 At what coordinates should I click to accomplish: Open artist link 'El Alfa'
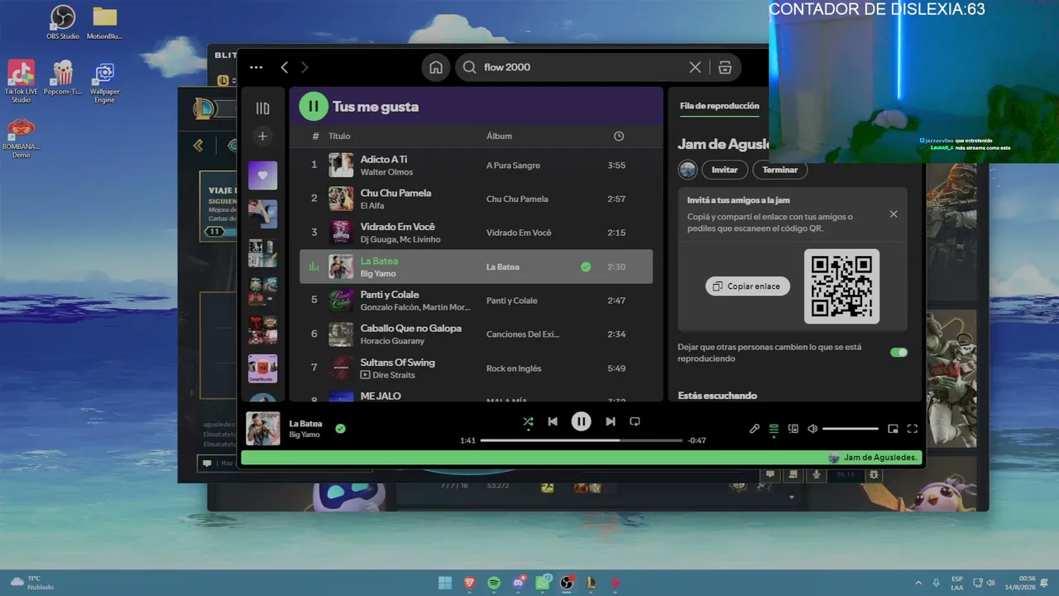click(372, 206)
